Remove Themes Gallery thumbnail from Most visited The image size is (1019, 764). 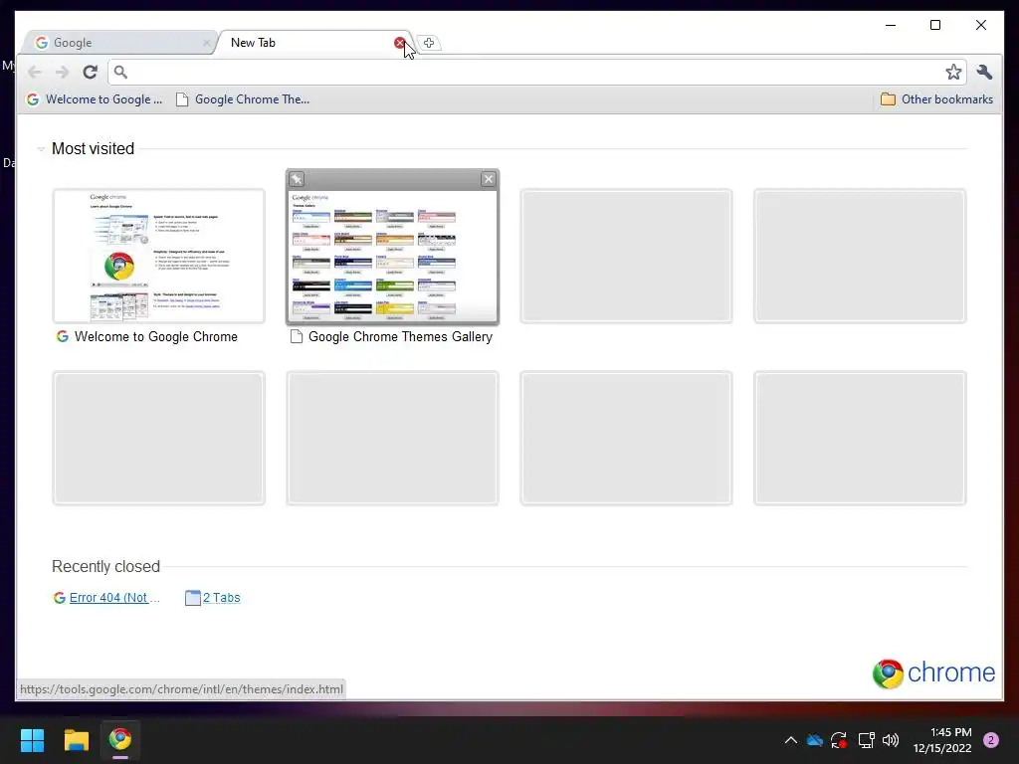point(488,179)
